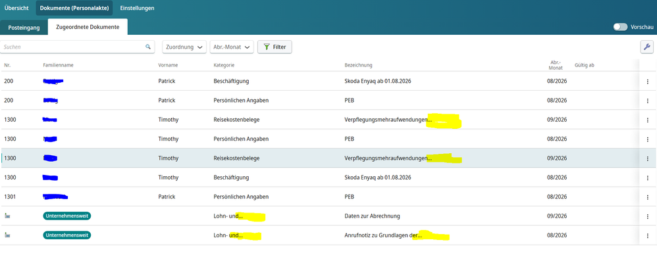Expand the Zuordnung dropdown
Screen dimensions: 657x261
(184, 47)
